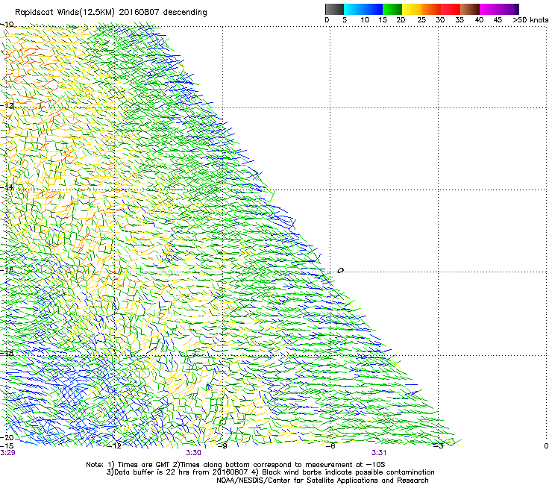The image size is (552, 485).
Task: Click the legend value '40' under the color bar
Action: [x=479, y=20]
